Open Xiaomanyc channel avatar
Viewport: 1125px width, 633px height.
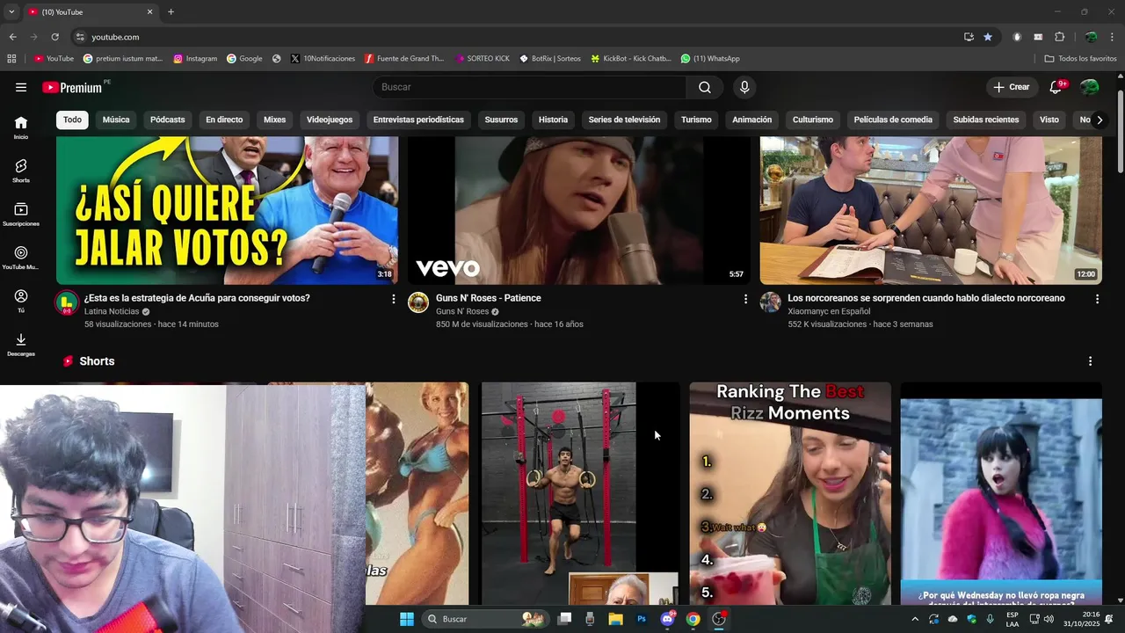click(x=771, y=303)
